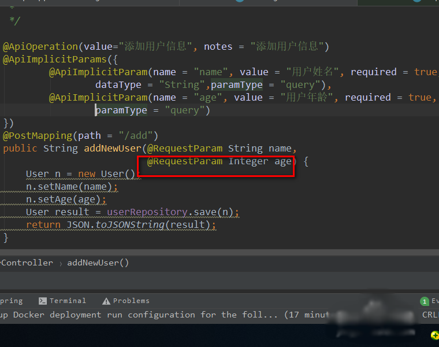Open the Problems tool window tab
439x347 pixels.
click(126, 301)
